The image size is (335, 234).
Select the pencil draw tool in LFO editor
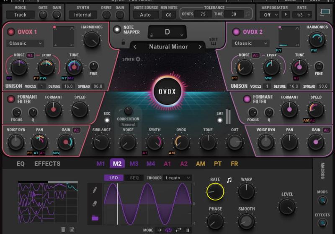coord(95,190)
